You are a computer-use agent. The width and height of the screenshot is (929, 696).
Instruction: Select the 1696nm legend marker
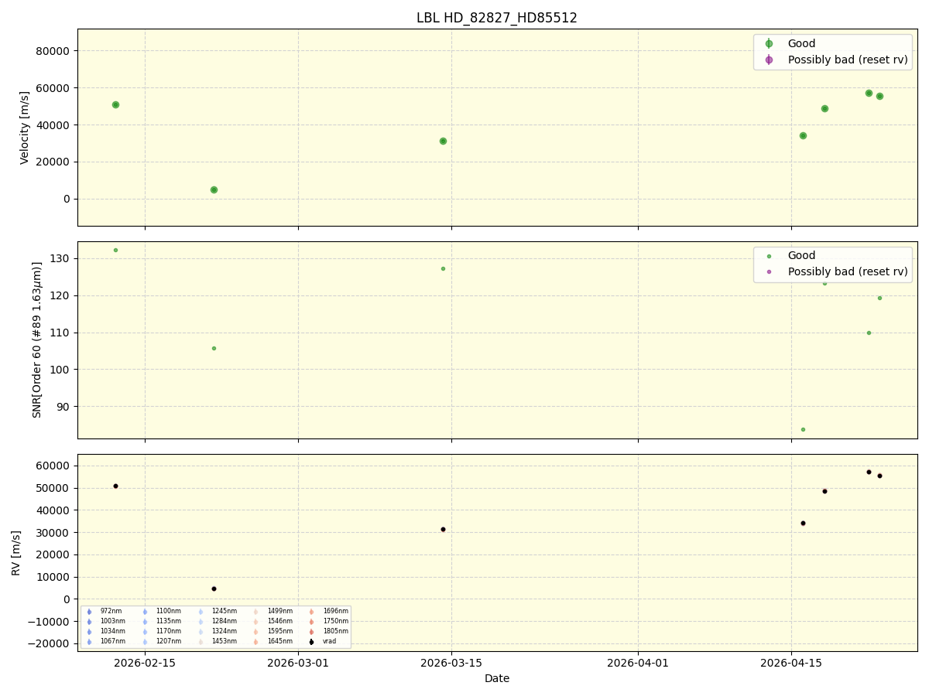pyautogui.click(x=312, y=612)
